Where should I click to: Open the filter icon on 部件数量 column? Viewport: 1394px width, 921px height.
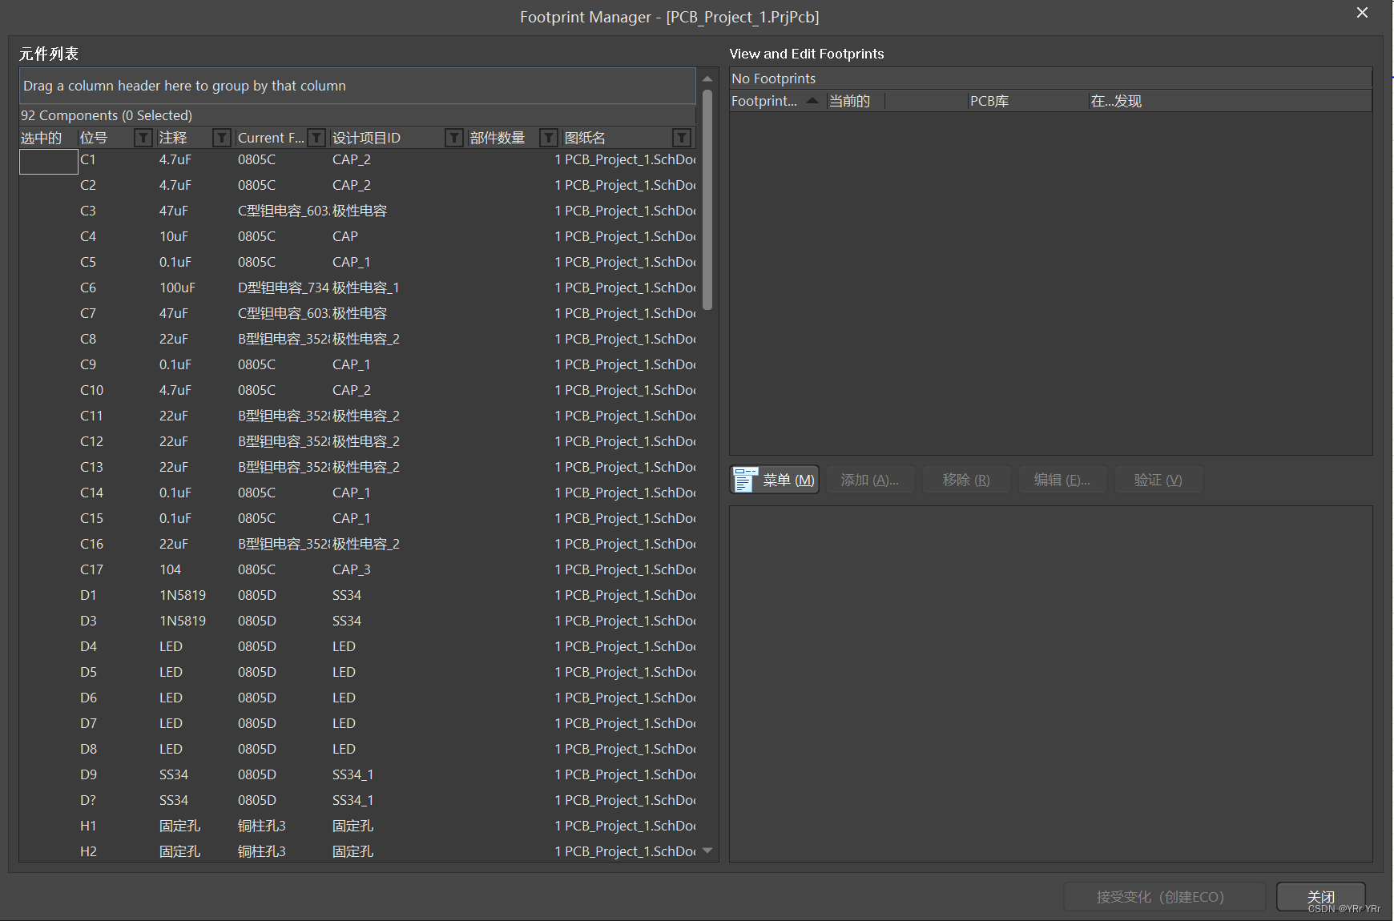(549, 138)
